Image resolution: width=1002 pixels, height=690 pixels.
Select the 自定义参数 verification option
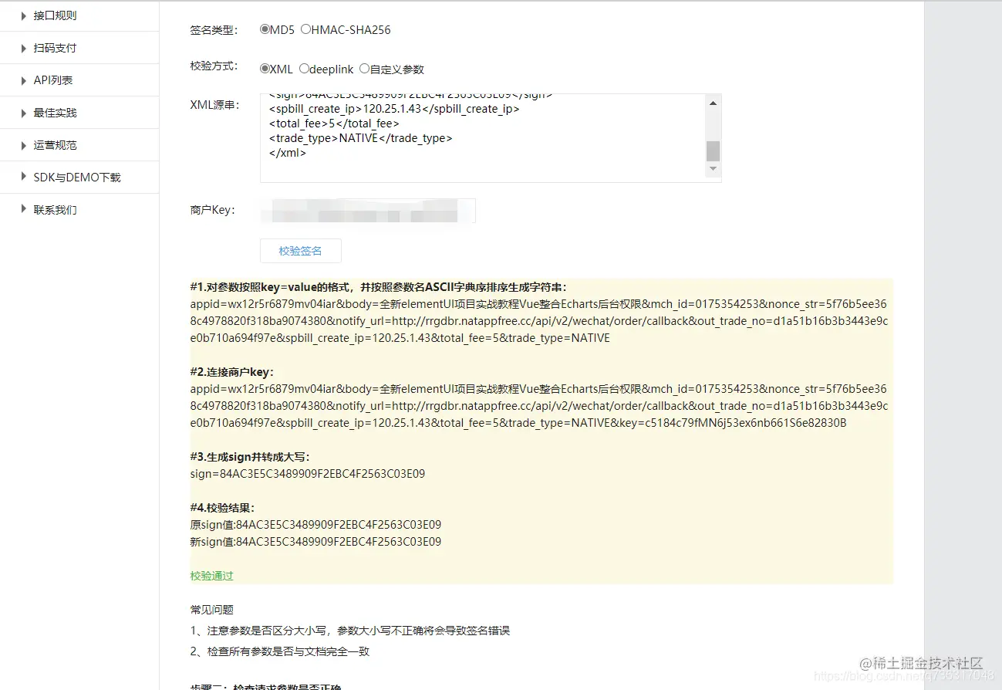(x=363, y=68)
